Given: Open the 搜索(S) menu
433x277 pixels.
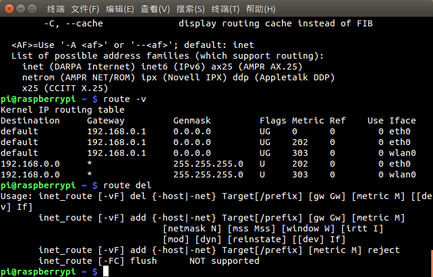Looking at the screenshot, I should (191, 9).
